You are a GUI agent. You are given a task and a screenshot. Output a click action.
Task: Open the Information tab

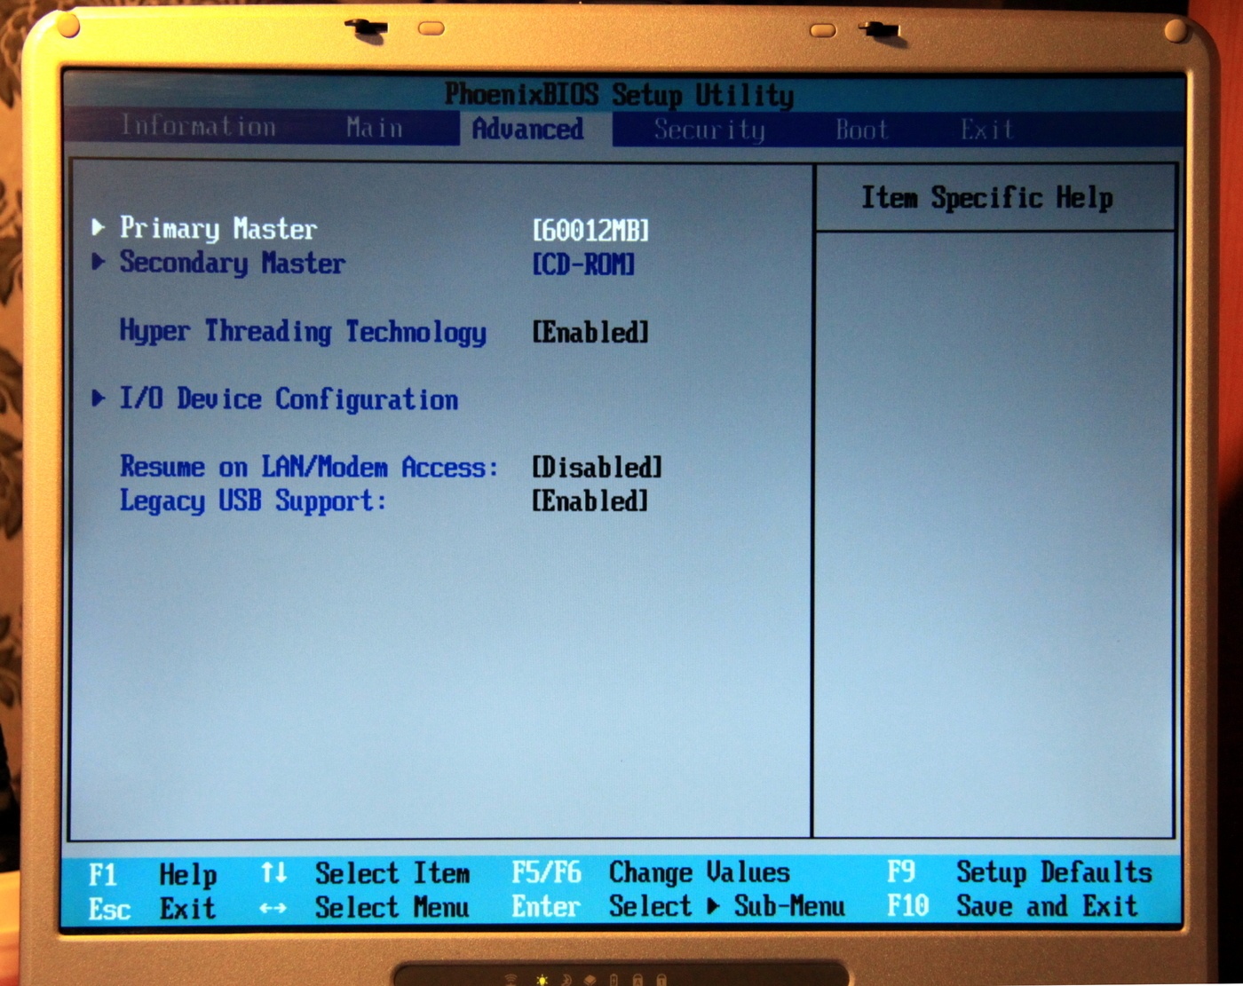[199, 126]
